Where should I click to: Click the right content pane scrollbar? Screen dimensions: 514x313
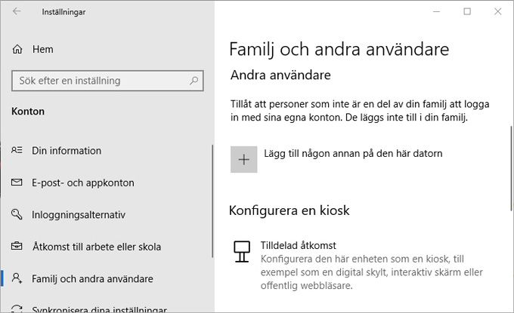511,168
